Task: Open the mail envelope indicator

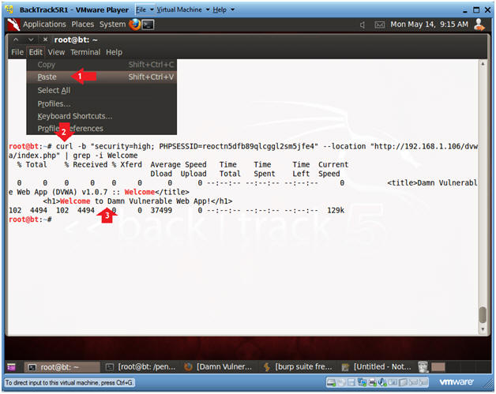Action: click(380, 24)
